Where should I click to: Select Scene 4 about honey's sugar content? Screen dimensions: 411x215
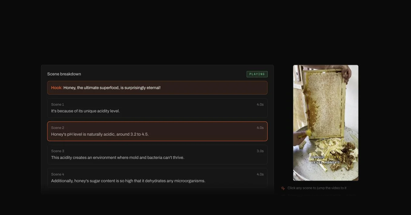(x=157, y=178)
